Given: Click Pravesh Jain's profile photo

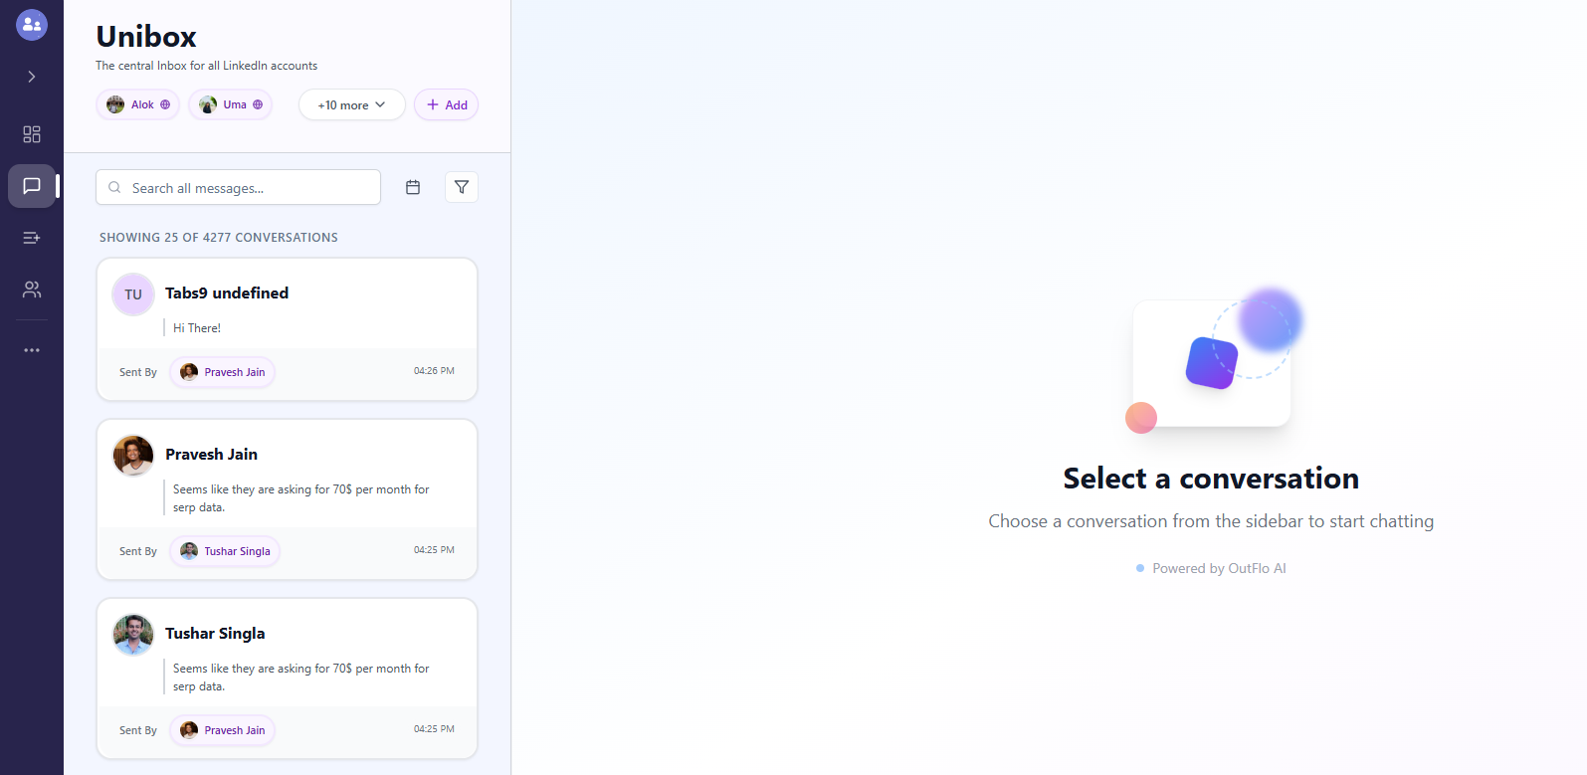Looking at the screenshot, I should click(x=133, y=456).
